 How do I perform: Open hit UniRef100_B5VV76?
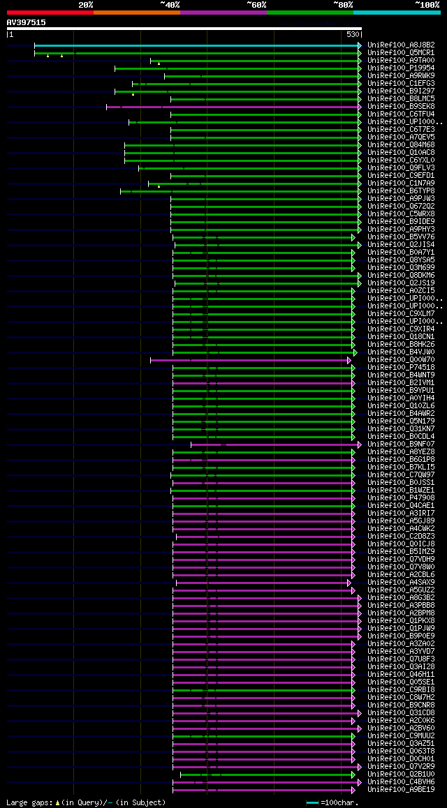(401, 237)
